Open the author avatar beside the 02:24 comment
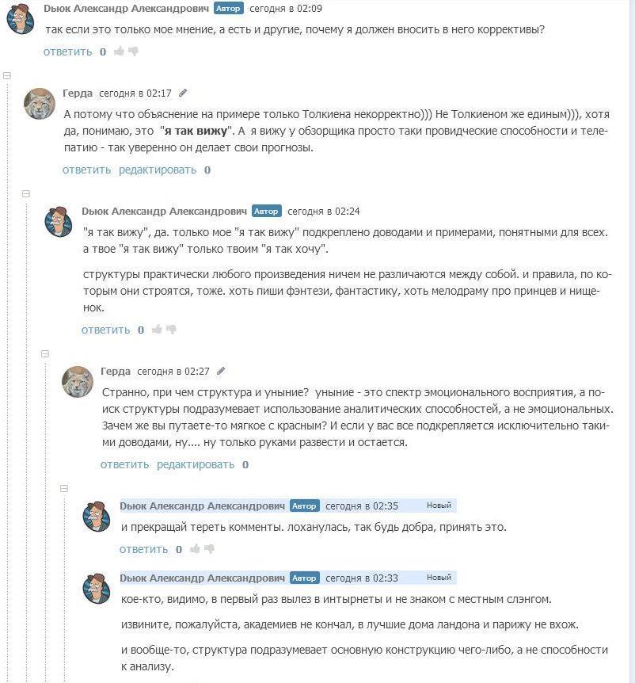Screen dimensions: 635x683 [x=59, y=223]
